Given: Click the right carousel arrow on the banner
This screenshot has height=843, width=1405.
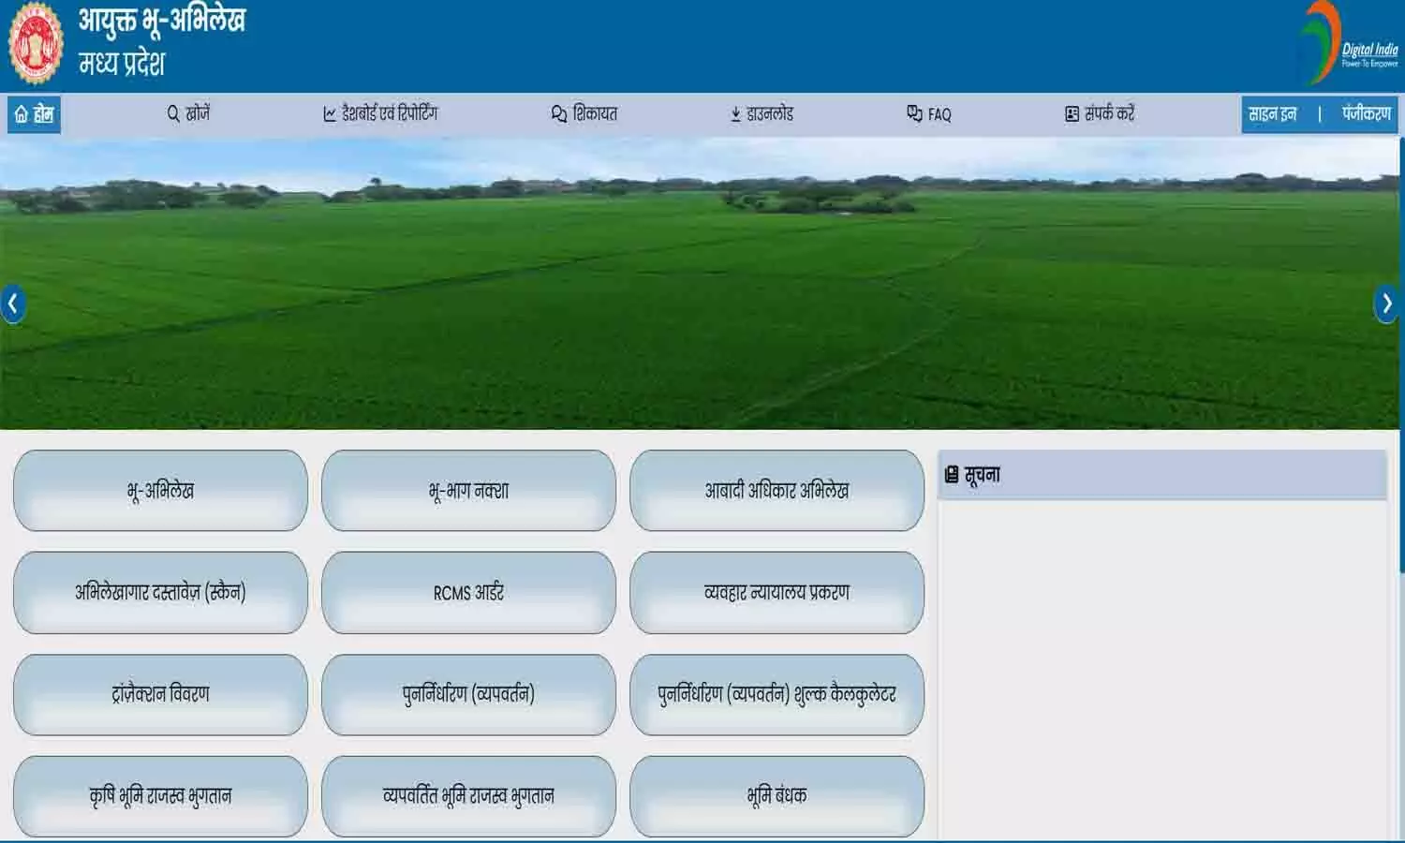Looking at the screenshot, I should [x=1387, y=303].
